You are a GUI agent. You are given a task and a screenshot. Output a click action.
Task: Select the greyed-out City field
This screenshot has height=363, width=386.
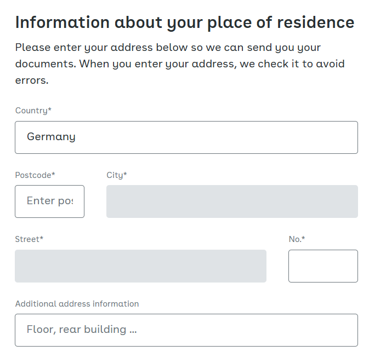[232, 201]
